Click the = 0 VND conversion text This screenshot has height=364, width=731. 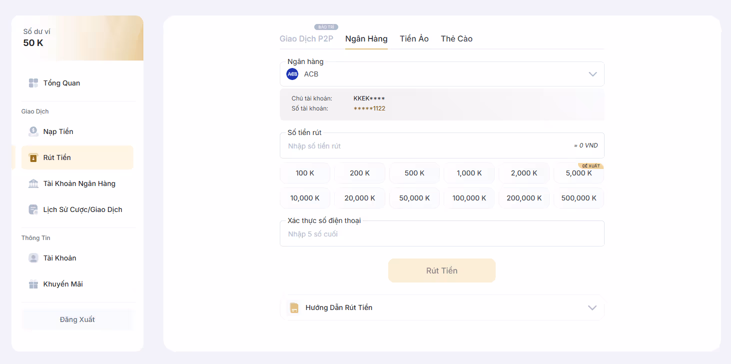(x=586, y=145)
